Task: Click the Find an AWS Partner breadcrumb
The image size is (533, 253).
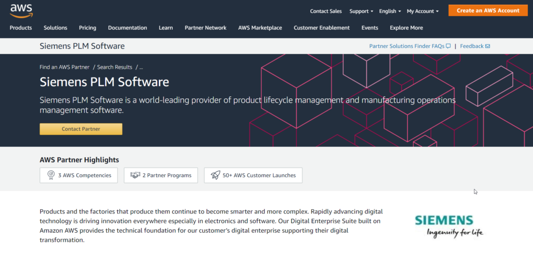Action: click(x=65, y=67)
